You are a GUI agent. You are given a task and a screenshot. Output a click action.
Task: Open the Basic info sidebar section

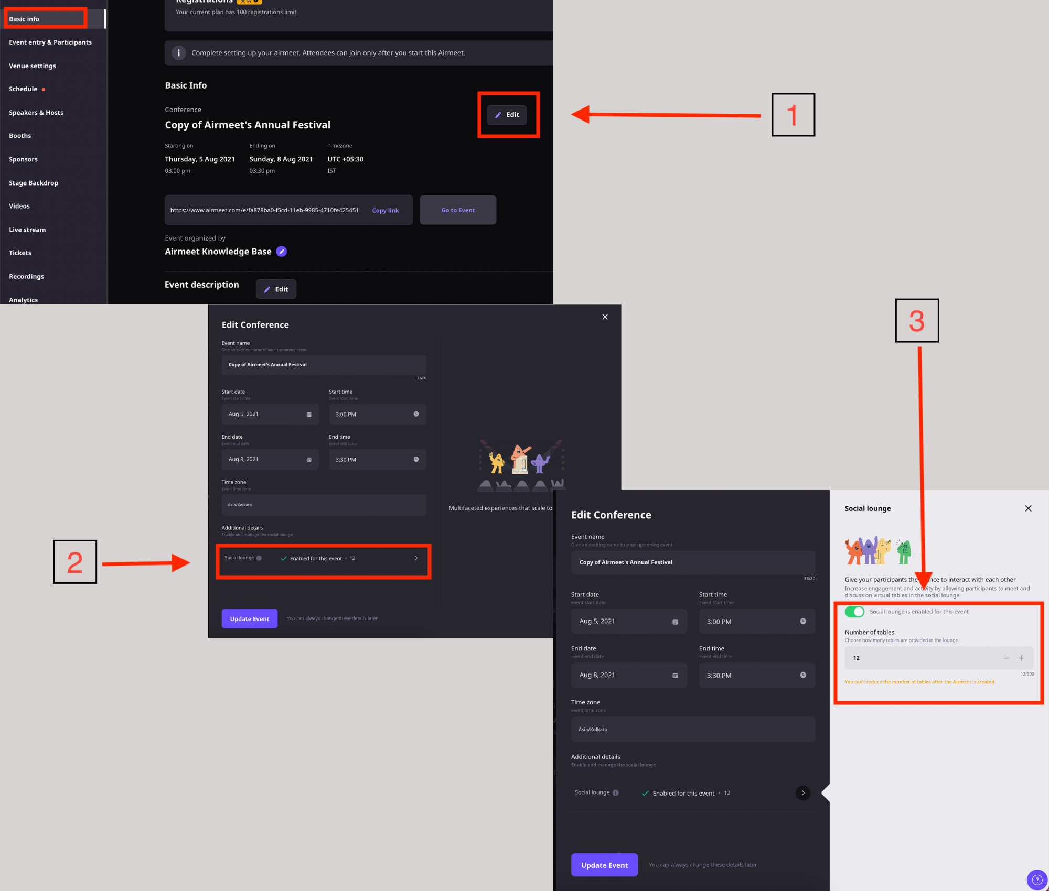(x=24, y=19)
